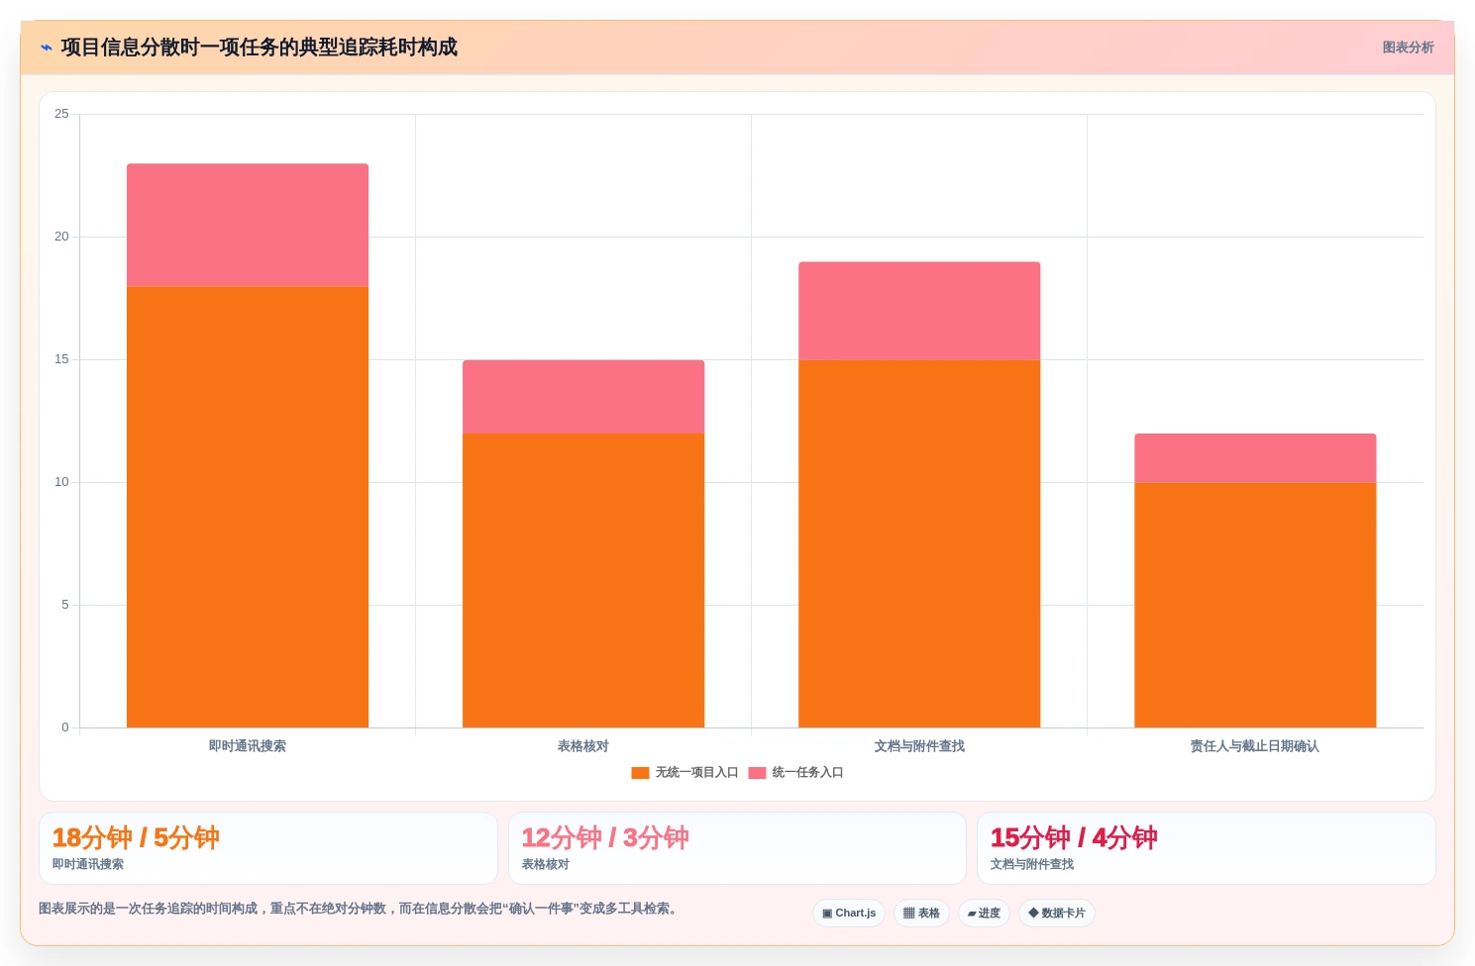Click the orange bar for 即时通讯搜索
Viewport: 1475px width, 966px height.
(248, 507)
